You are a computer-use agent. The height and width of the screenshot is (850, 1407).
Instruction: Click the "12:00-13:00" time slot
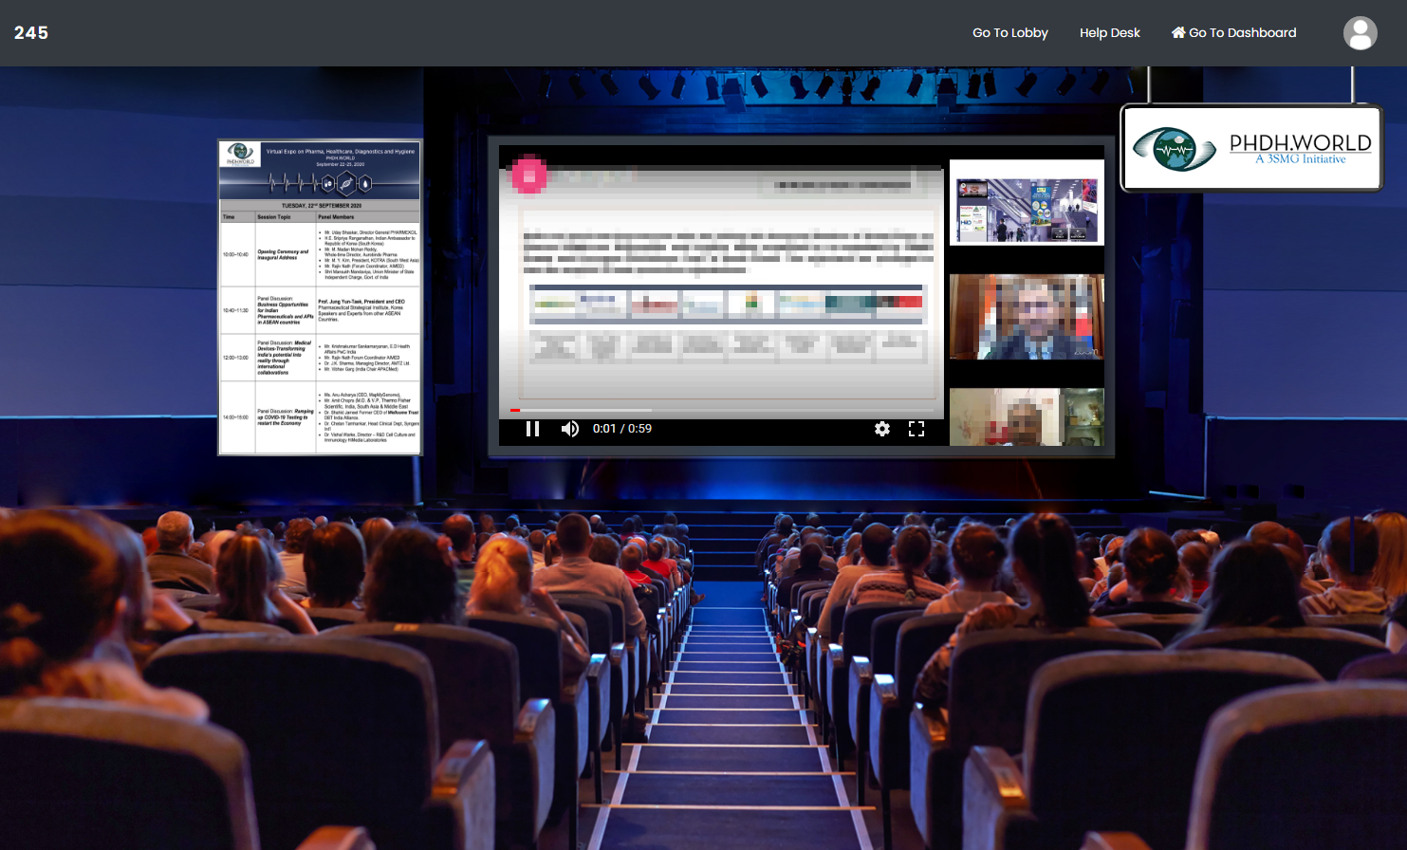235,358
